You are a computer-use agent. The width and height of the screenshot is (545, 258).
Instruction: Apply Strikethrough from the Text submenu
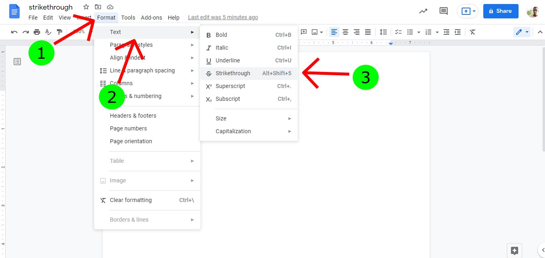[233, 73]
